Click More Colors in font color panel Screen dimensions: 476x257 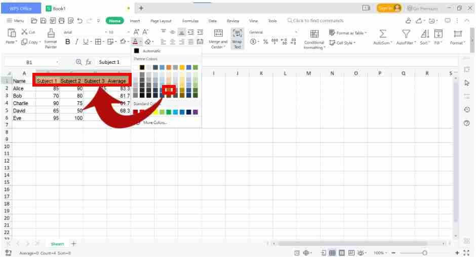[155, 122]
